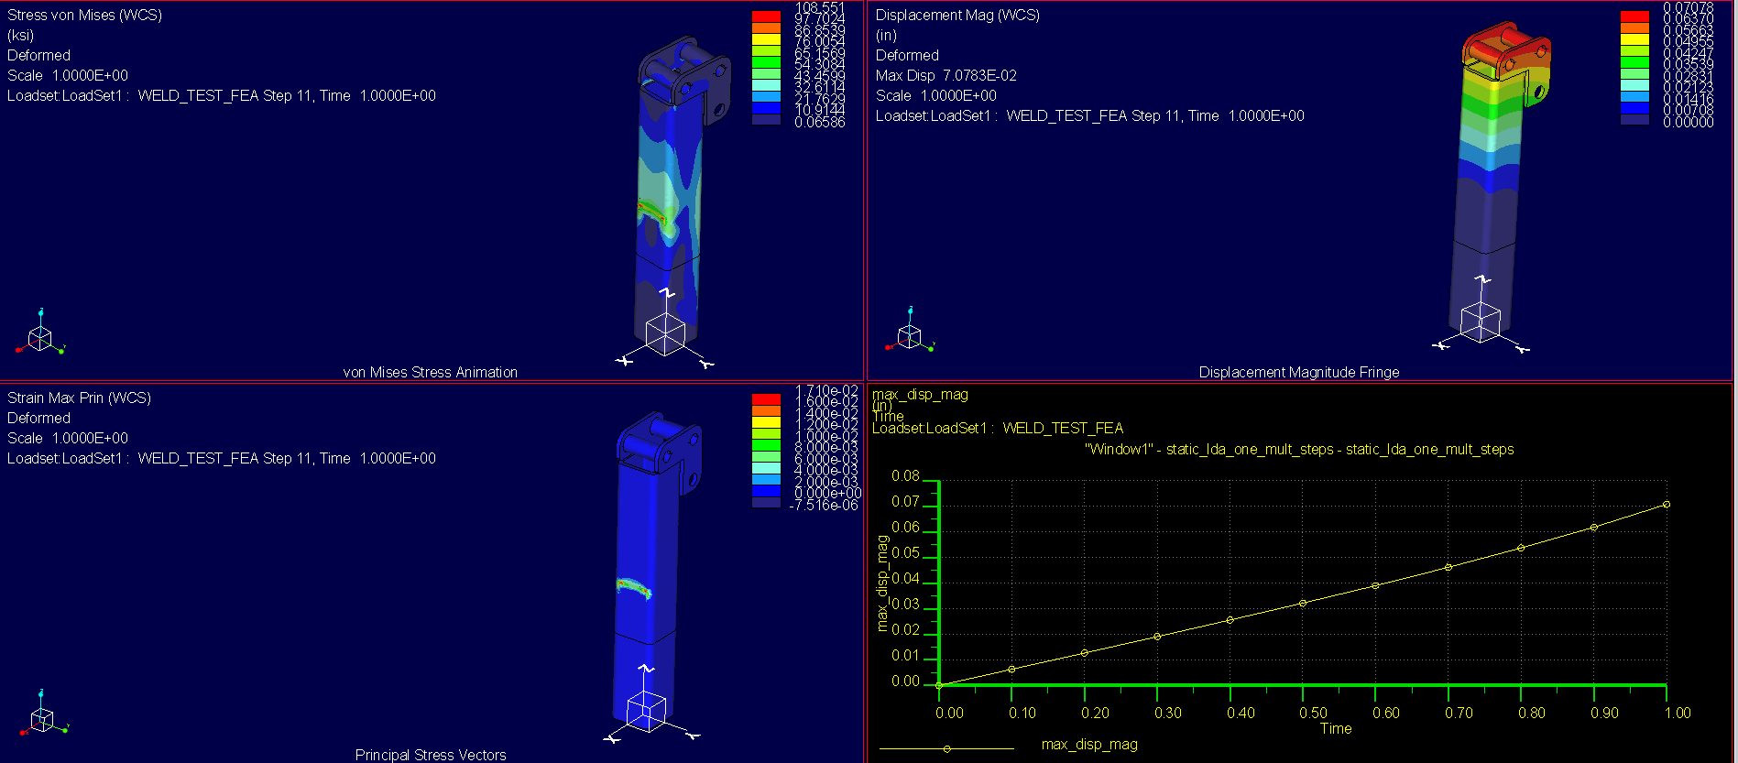Screen dimensions: 1738x763
Task: Click the orientation triad in the displacement pane
Action: click(x=909, y=330)
